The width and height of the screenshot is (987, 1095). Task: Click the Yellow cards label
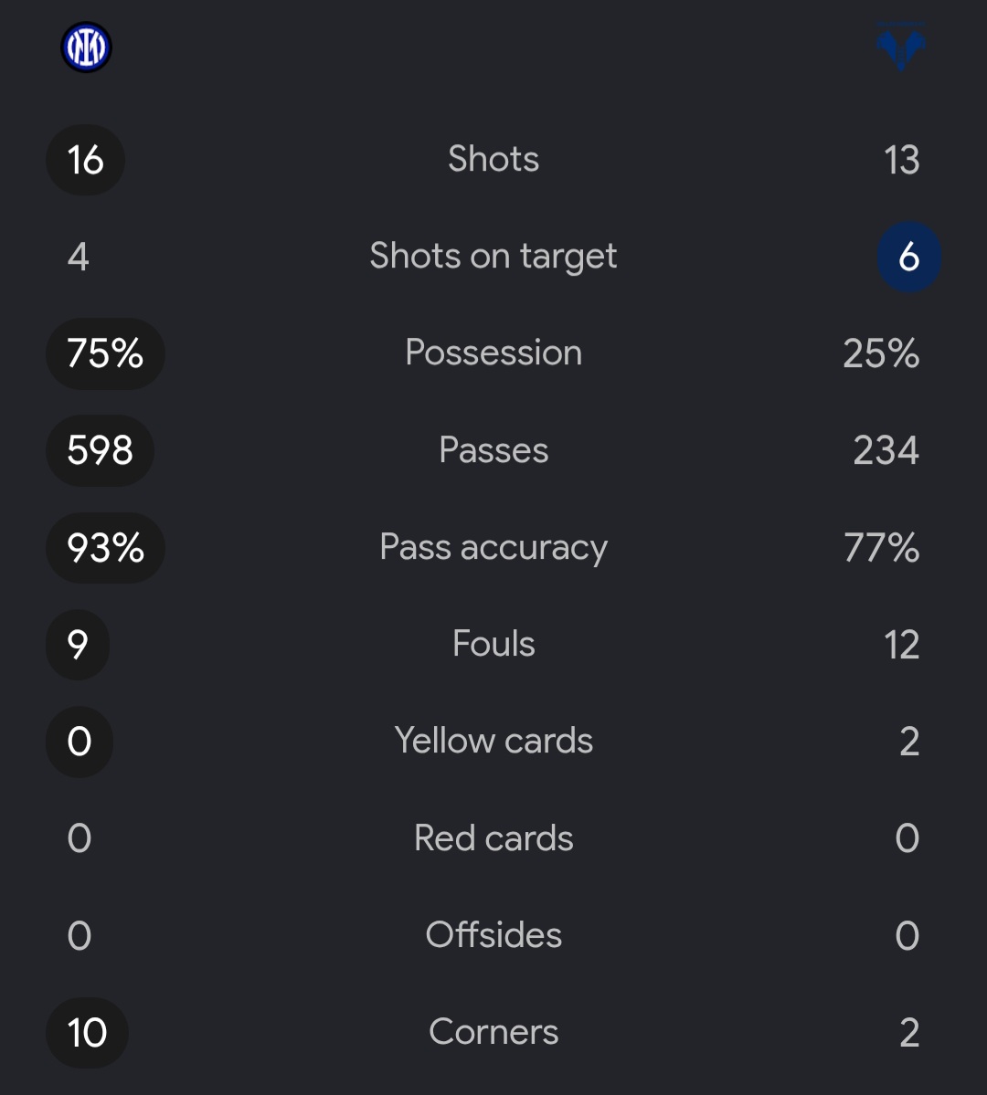click(x=493, y=741)
